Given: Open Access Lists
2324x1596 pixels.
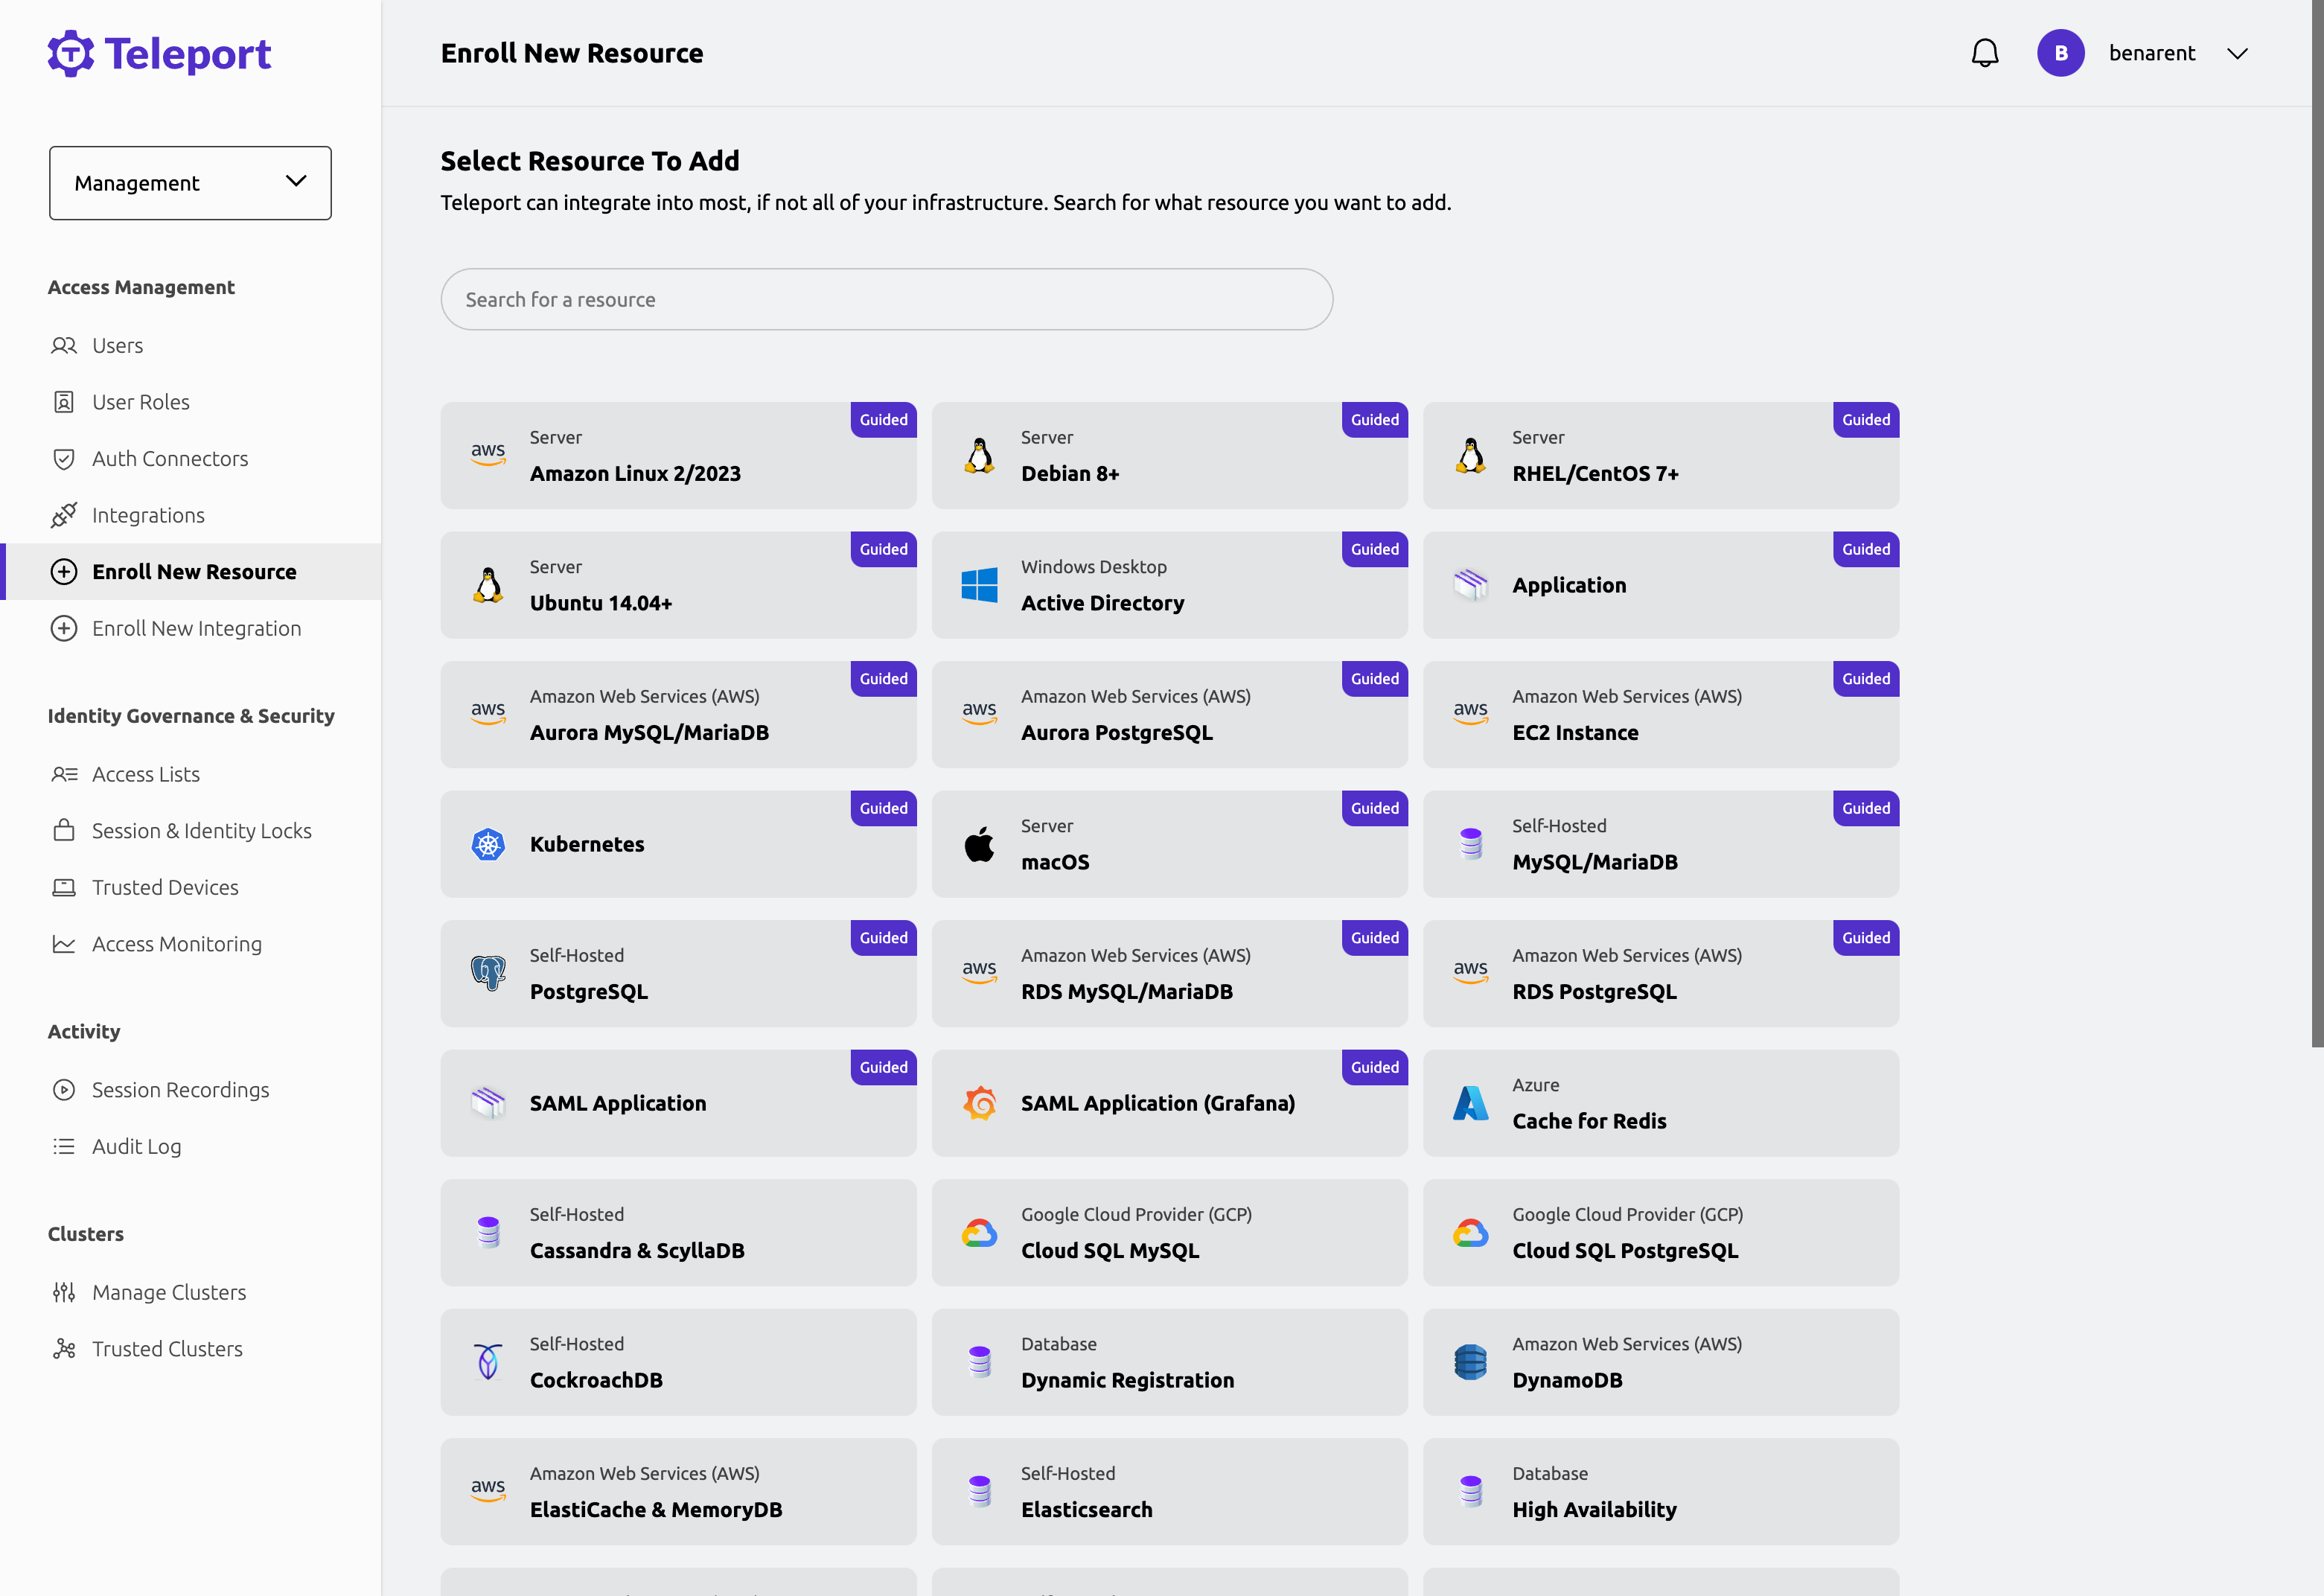Looking at the screenshot, I should [146, 774].
